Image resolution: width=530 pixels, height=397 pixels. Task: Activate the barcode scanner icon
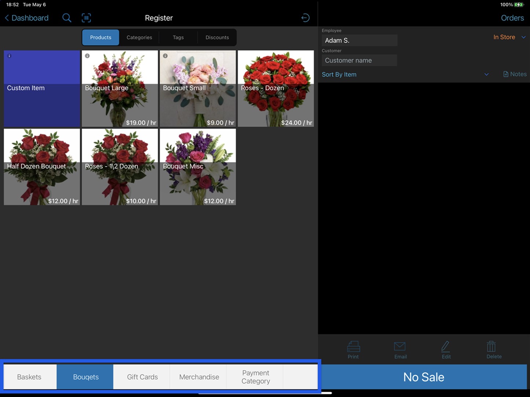click(86, 18)
